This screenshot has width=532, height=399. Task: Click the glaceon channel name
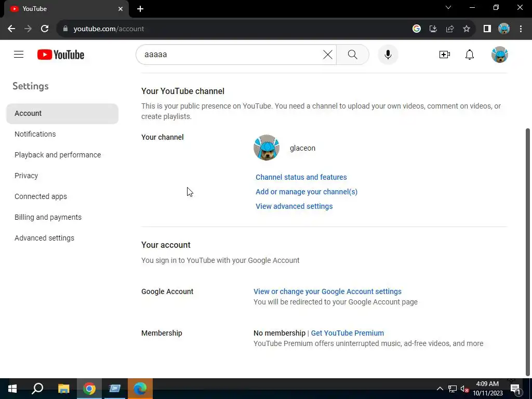click(302, 148)
